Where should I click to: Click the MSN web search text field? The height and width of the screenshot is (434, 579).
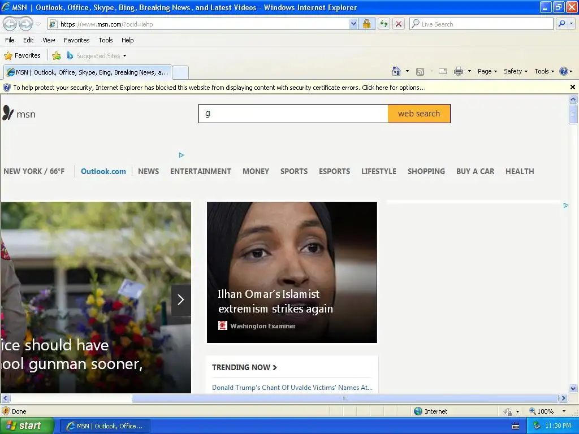tap(293, 114)
